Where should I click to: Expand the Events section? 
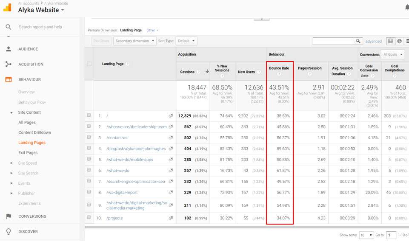11,183
